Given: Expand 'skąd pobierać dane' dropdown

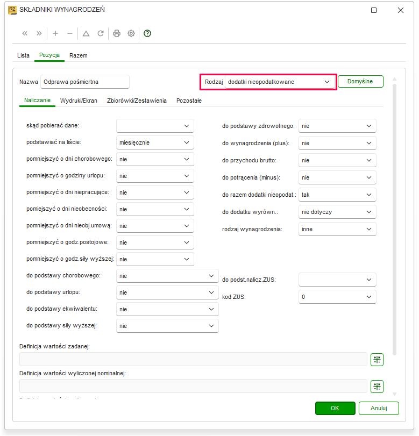Looking at the screenshot, I should (155, 126).
